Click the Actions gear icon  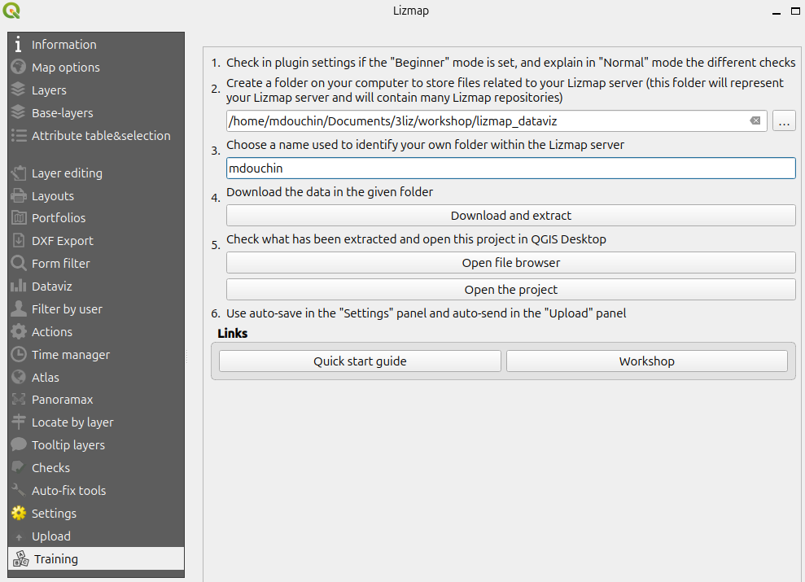tap(19, 331)
